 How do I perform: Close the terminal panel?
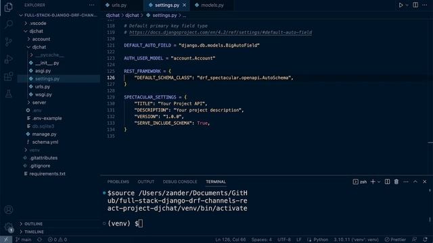pyautogui.click(x=425, y=182)
